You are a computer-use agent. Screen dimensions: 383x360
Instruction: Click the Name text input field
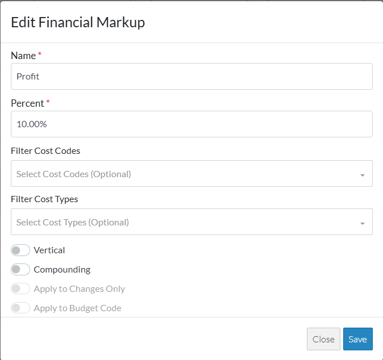pyautogui.click(x=191, y=76)
